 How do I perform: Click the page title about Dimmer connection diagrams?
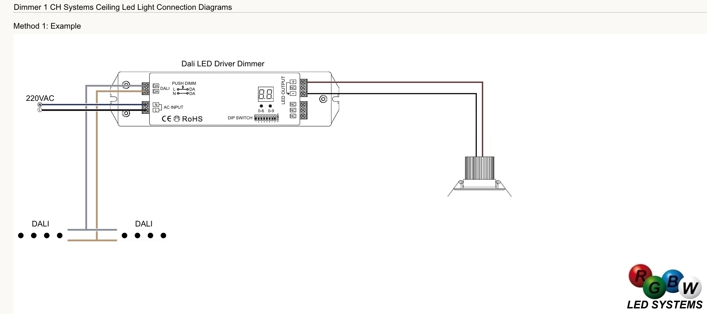123,7
